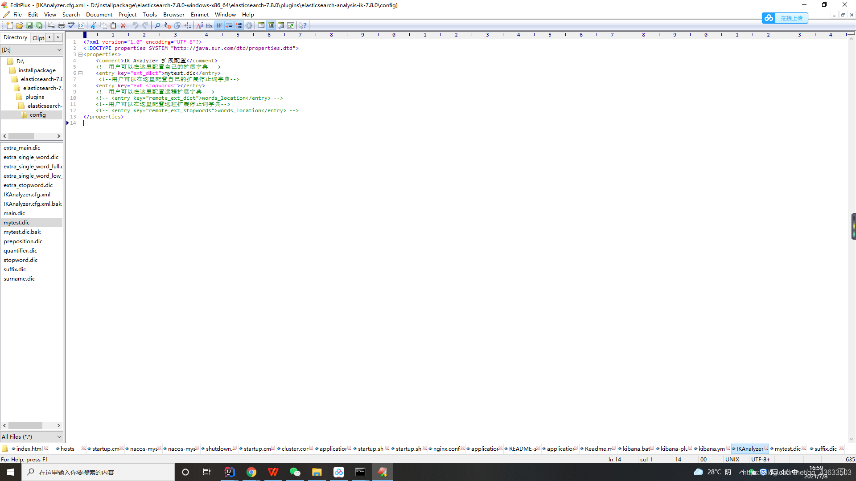This screenshot has height=481, width=856.
Task: Click the Sync/Upload icon top right
Action: pyautogui.click(x=769, y=18)
